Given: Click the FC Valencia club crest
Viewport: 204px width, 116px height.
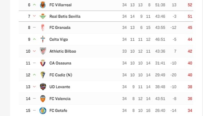Looking at the screenshot, I should coord(43,99).
